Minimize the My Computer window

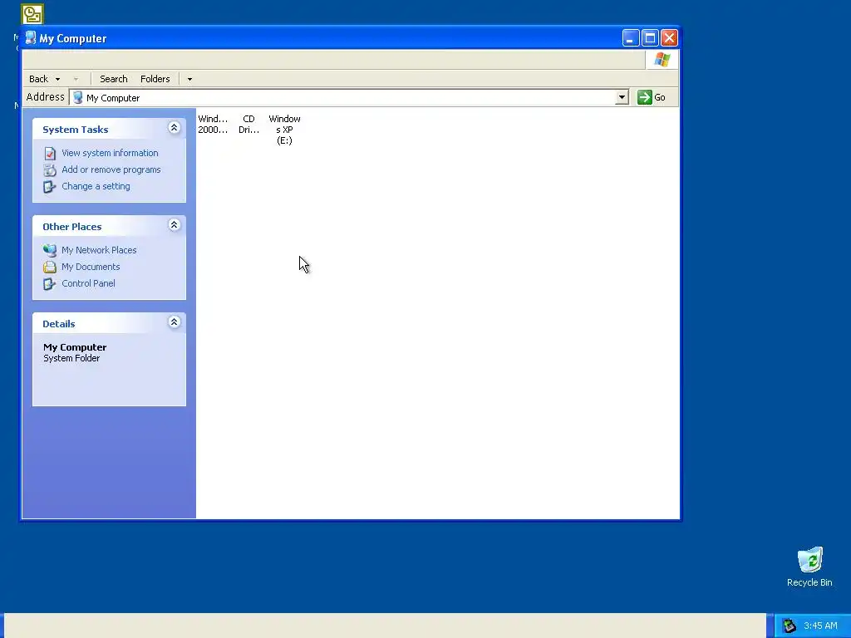(630, 38)
